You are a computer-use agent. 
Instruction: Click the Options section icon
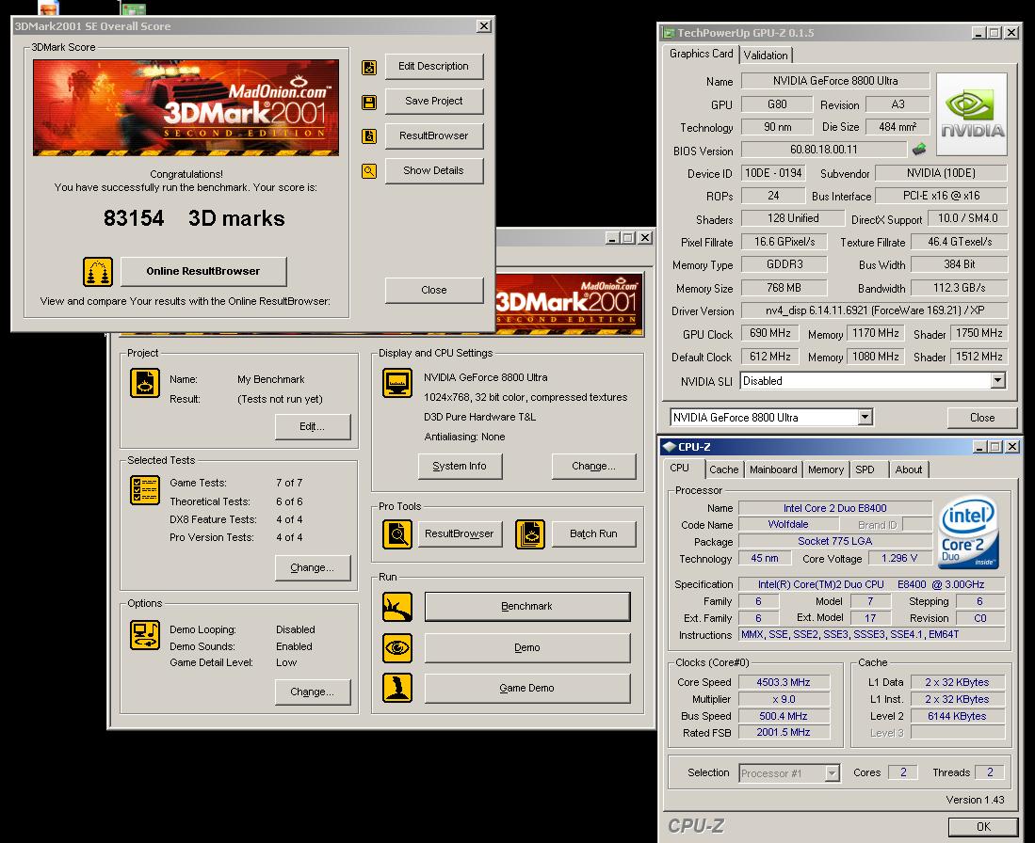(x=144, y=635)
